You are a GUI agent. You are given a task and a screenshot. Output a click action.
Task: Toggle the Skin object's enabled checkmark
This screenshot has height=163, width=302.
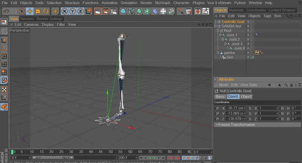pyautogui.click(x=253, y=57)
